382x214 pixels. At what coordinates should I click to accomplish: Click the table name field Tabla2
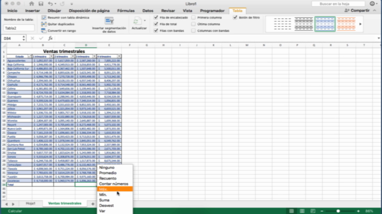19,28
